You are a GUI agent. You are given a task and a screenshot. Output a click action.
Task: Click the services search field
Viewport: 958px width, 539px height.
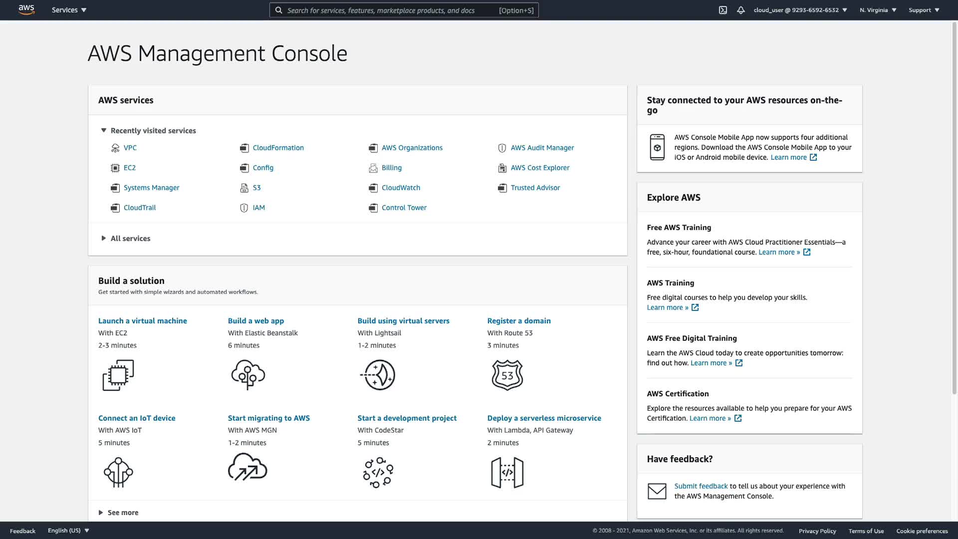pyautogui.click(x=389, y=10)
